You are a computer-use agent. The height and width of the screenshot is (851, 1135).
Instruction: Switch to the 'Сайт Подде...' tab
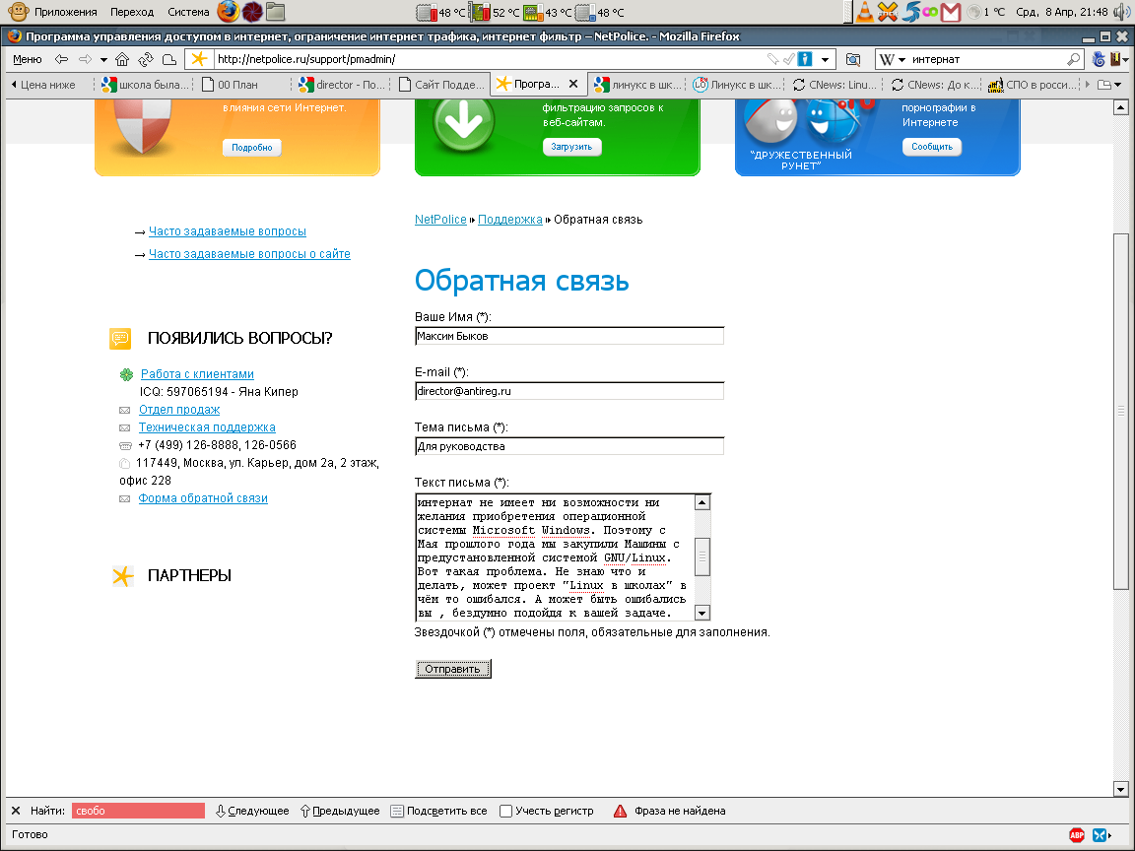[440, 85]
